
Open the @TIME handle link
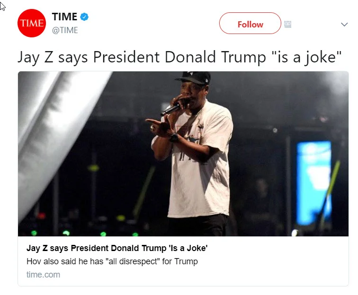(65, 30)
